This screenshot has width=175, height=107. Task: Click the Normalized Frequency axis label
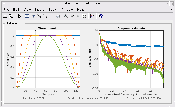(131, 94)
